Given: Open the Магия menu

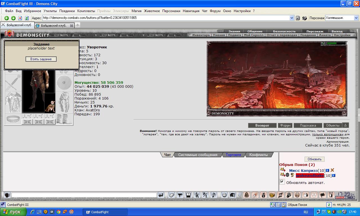Looking at the screenshot, I should (x=136, y=11).
